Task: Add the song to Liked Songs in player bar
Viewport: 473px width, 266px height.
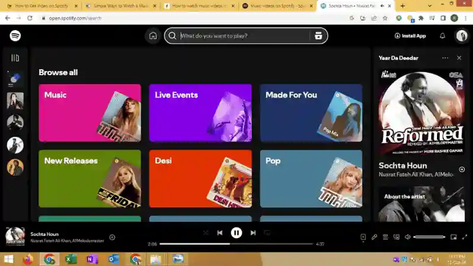Action: (112, 238)
